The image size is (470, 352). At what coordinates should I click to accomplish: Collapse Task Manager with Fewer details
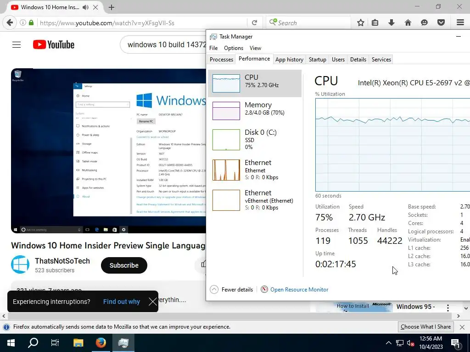pos(231,290)
